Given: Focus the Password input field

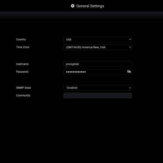Looking at the screenshot, I should pyautogui.click(x=98, y=72).
